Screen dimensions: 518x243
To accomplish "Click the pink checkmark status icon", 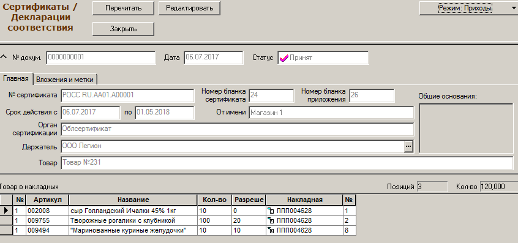I will (283, 58).
